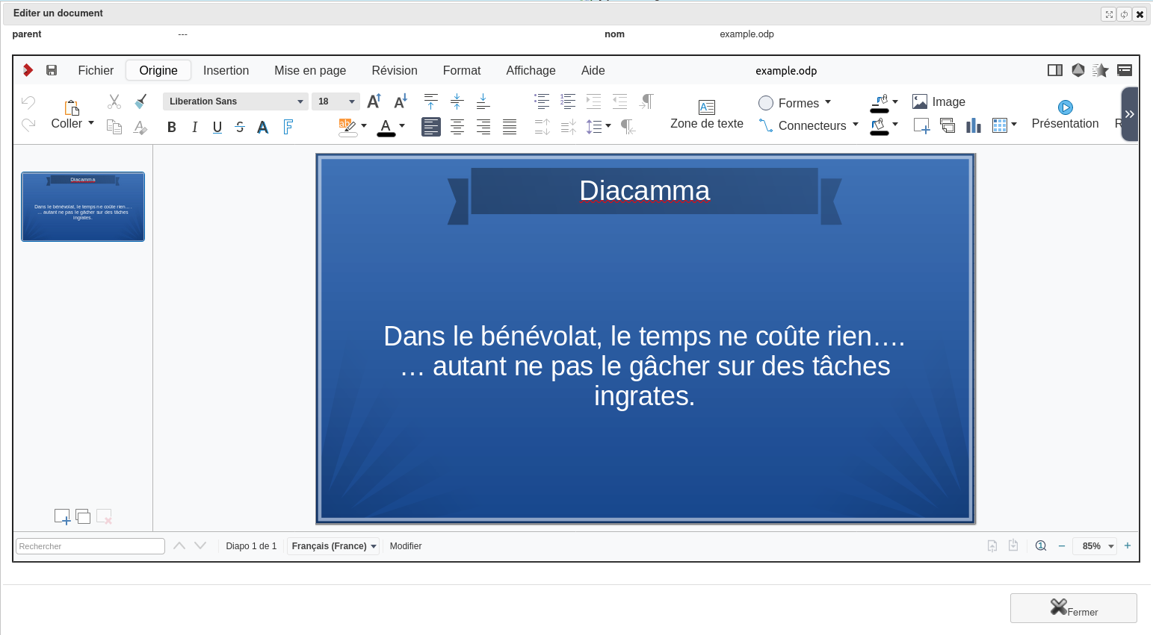
Task: Open the Français (France) language dropdown
Action: (x=333, y=546)
